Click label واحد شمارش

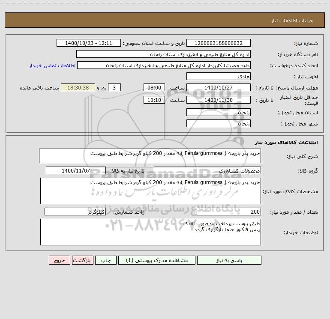[x=129, y=212]
